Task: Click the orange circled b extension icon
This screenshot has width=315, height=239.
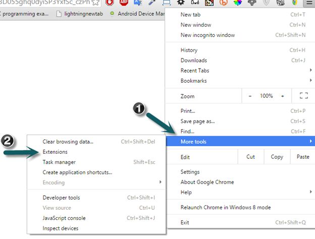Action: (224, 3)
